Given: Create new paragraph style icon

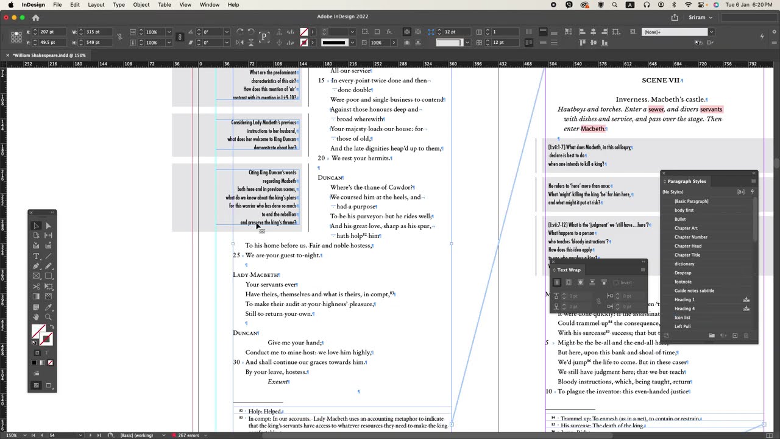Looking at the screenshot, I should point(735,336).
